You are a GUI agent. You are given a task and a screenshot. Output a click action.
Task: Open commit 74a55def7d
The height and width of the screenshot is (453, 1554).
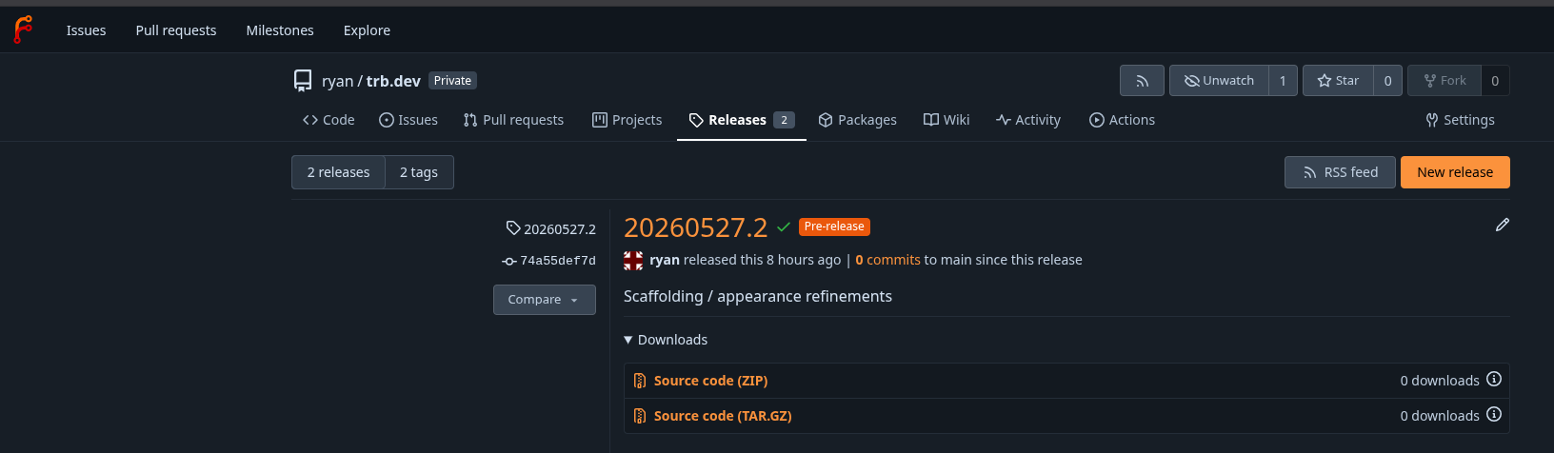(x=549, y=261)
